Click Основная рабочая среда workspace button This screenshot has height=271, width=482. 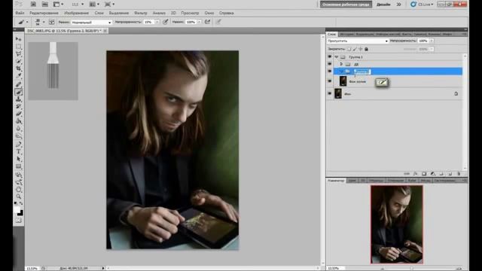click(346, 5)
